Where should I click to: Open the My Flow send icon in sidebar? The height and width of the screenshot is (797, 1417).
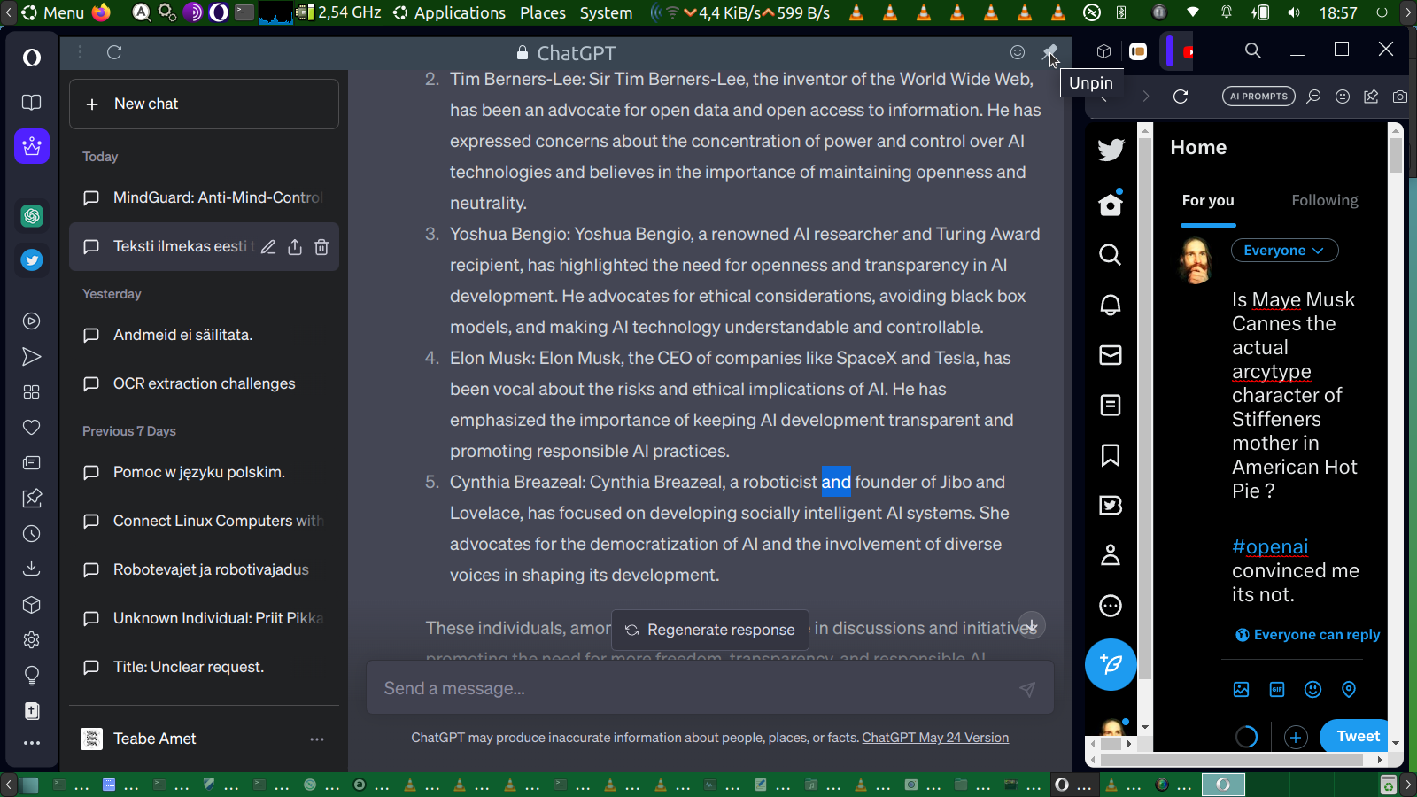(x=32, y=357)
